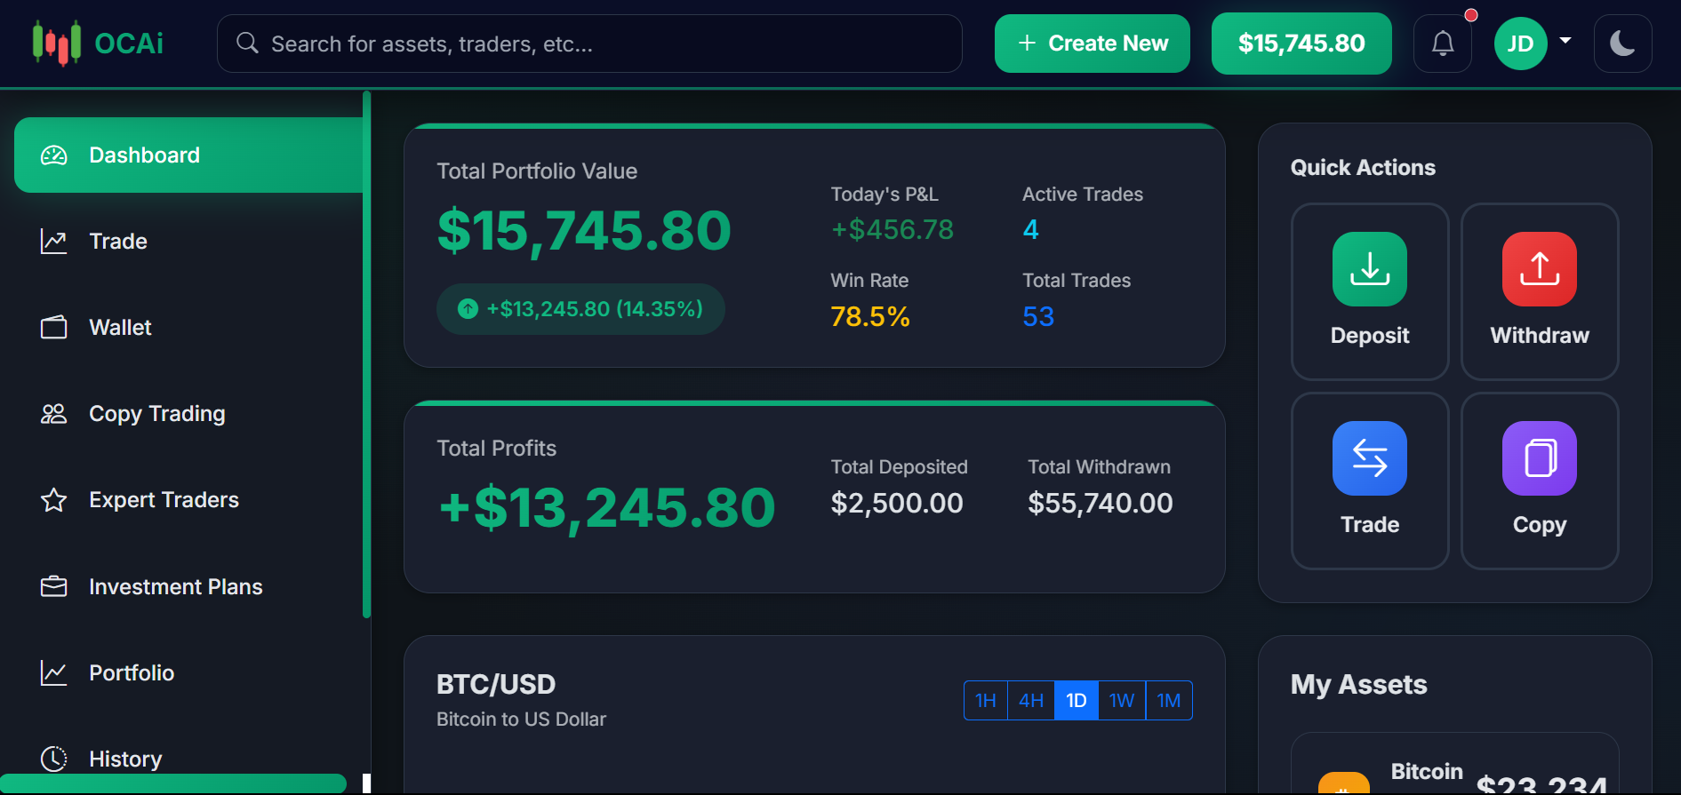Select the 1H chart timeframe
Screen dimensions: 1681x795
pos(986,701)
